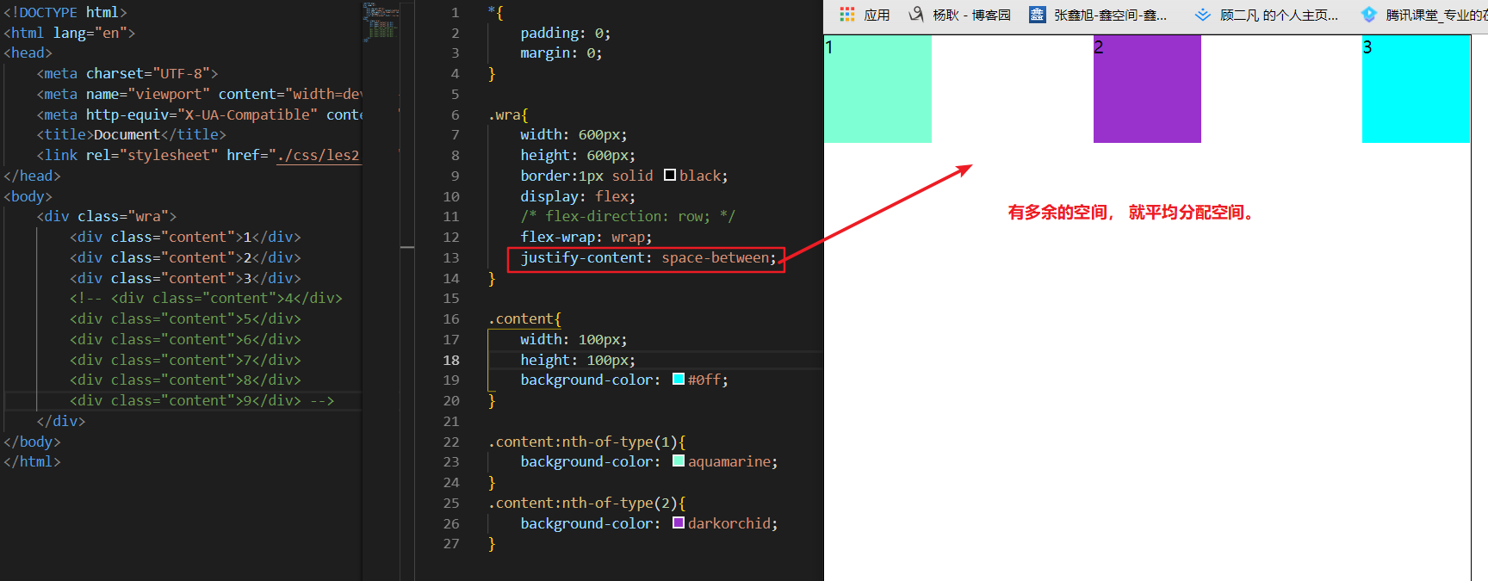Click the content div line containing 8
Viewport: 1488px width, 581px height.
(x=185, y=380)
